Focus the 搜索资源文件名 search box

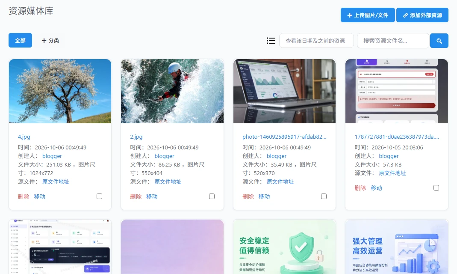pyautogui.click(x=393, y=41)
